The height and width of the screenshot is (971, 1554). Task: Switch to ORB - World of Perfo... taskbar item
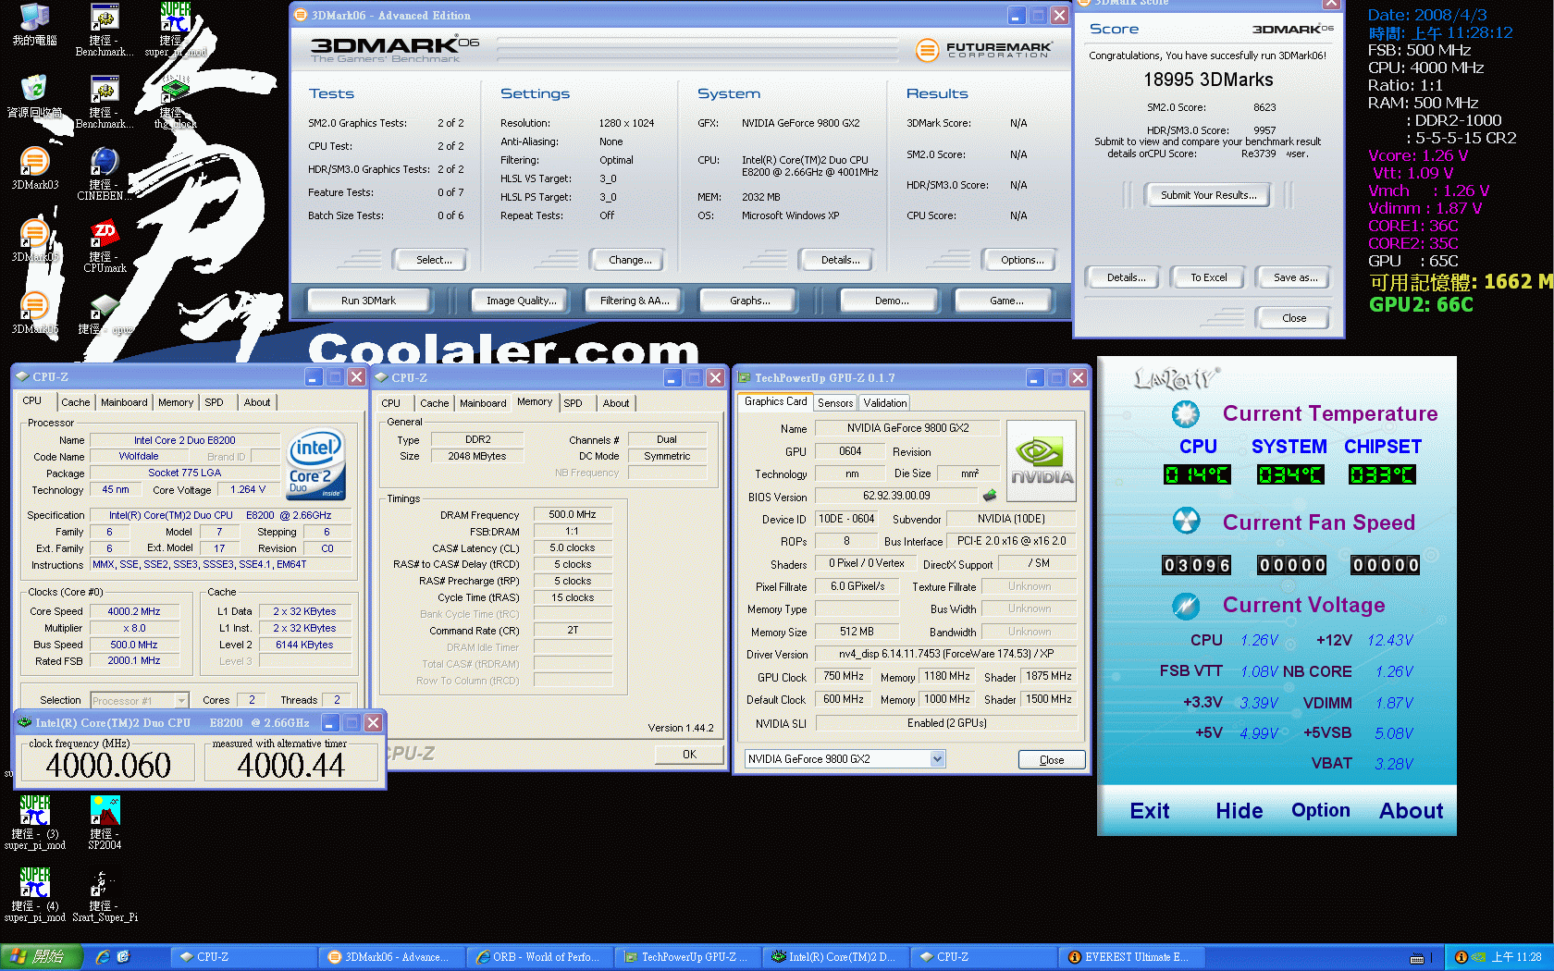tap(538, 957)
